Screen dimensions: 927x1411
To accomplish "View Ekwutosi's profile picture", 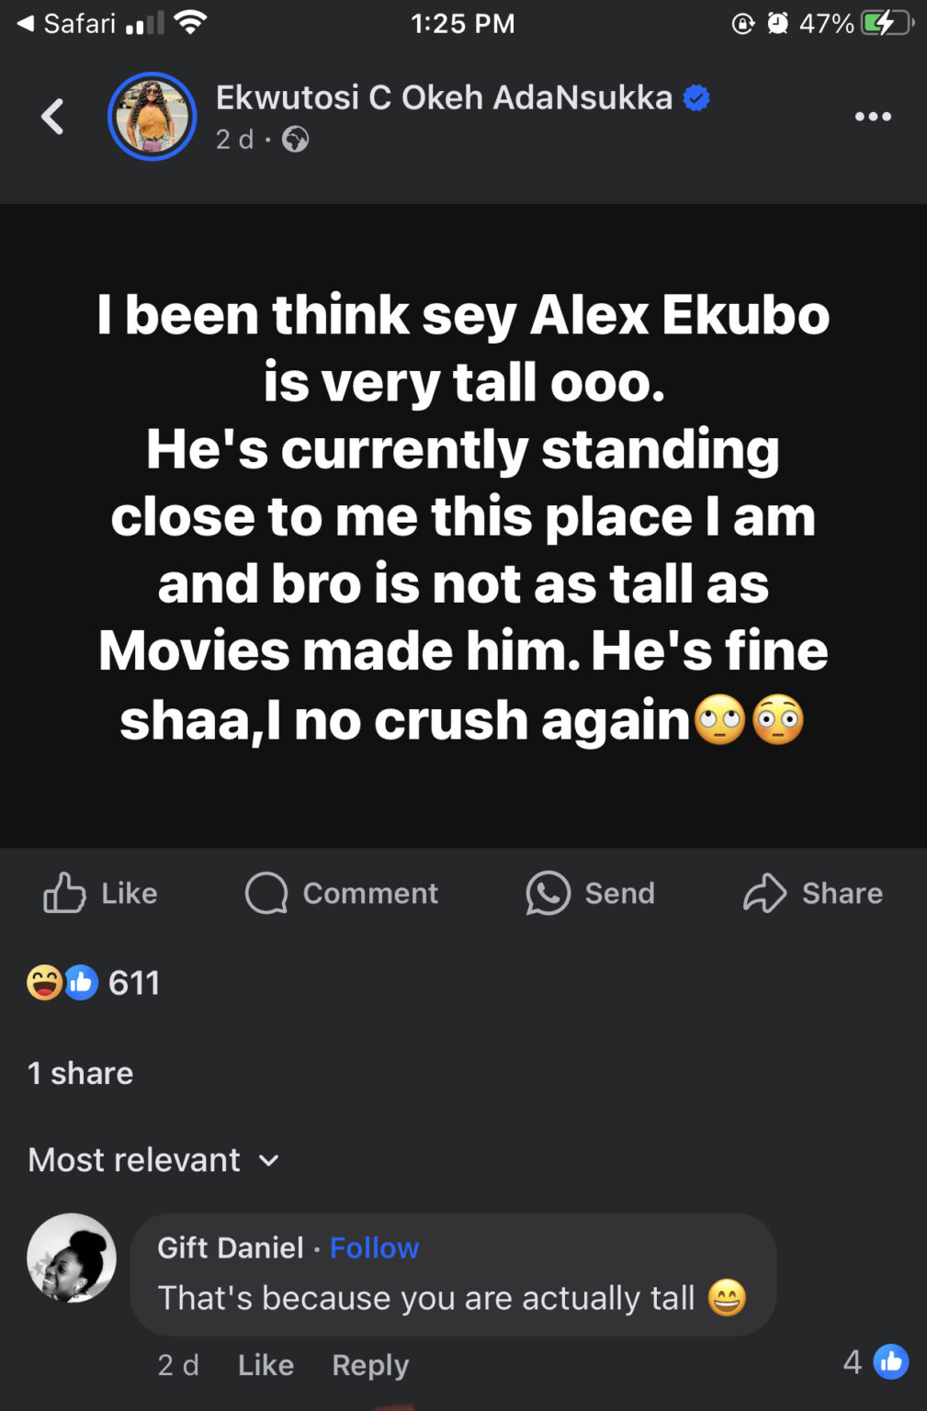I will pyautogui.click(x=153, y=117).
